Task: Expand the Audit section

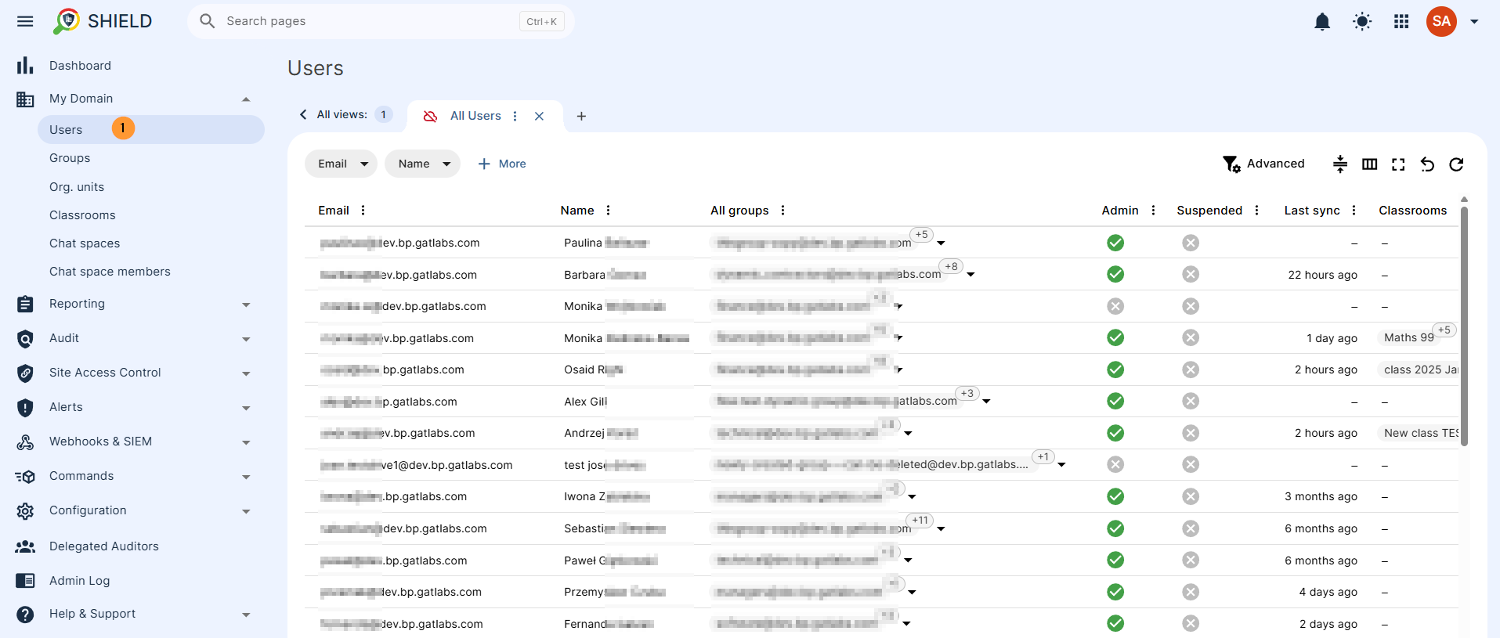Action: tap(246, 339)
